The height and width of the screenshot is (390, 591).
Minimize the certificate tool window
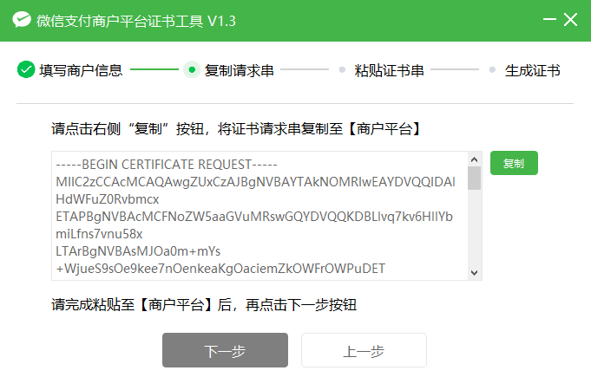click(549, 19)
